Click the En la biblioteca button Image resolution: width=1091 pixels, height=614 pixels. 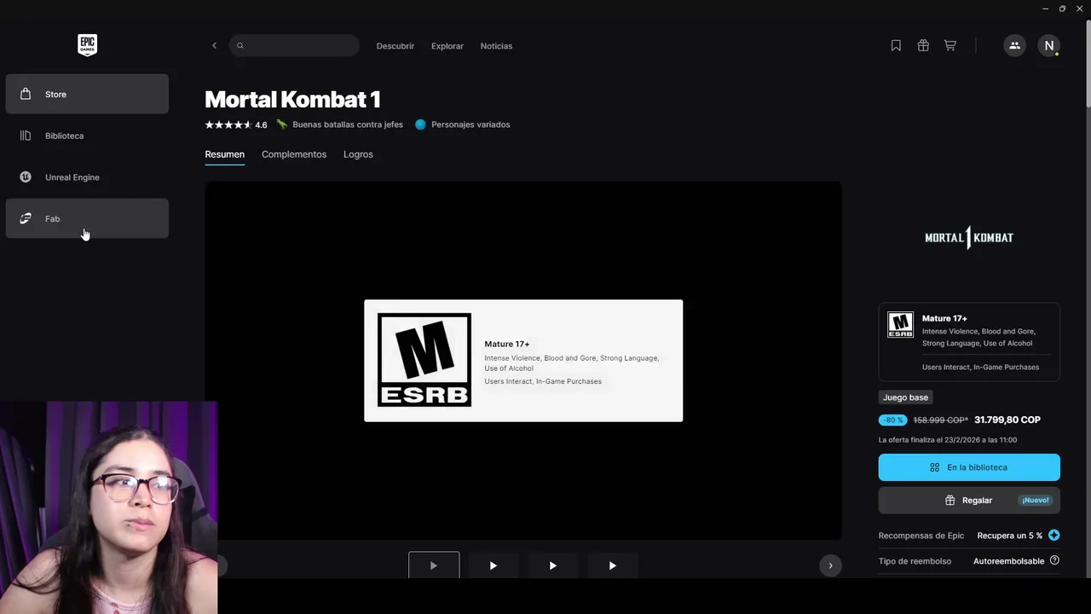(x=969, y=467)
